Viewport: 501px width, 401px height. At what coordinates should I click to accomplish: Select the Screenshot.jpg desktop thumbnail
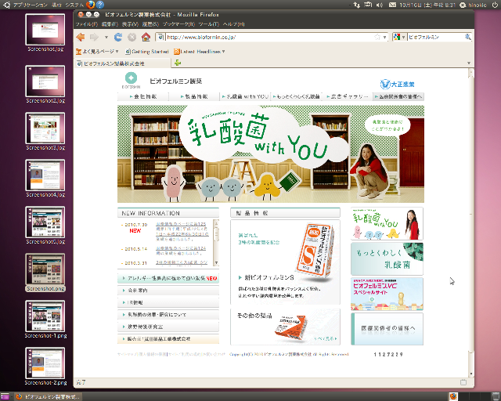(45, 33)
